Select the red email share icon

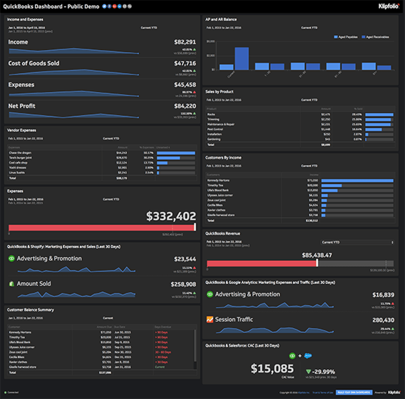114,6
